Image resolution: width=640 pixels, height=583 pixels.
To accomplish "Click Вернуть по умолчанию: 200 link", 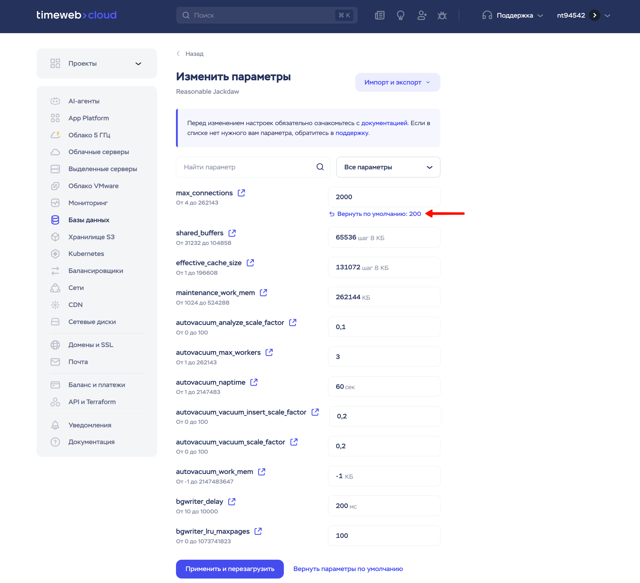I will 375,214.
